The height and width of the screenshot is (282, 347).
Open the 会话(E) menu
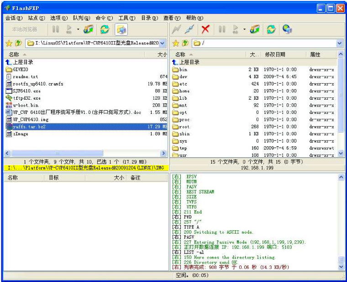[14, 18]
